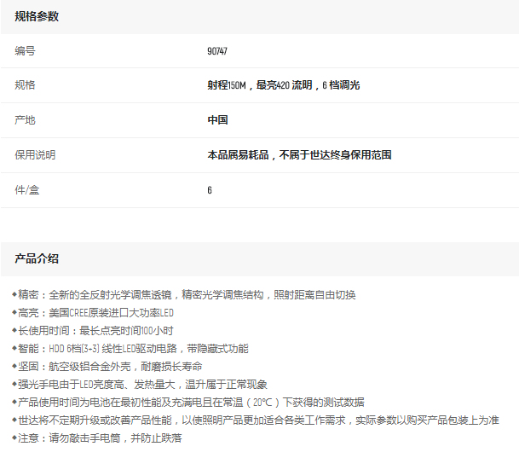Select the 规格 row label
Viewport: 519px width, 458px height.
coord(25,86)
